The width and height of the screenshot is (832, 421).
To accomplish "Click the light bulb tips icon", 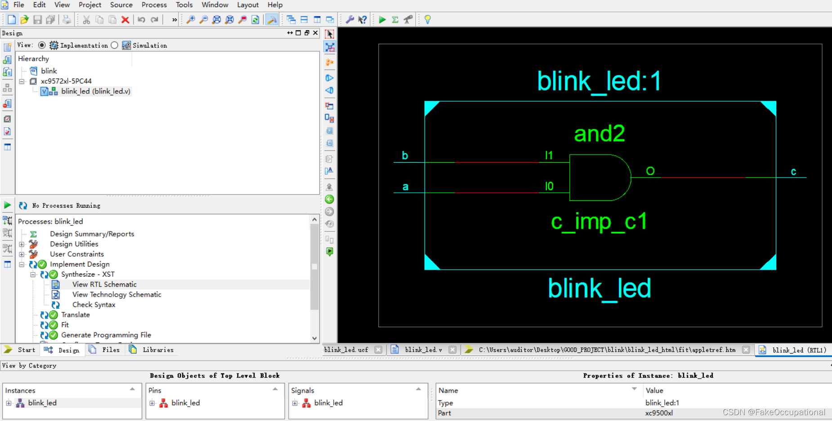I will (x=428, y=19).
